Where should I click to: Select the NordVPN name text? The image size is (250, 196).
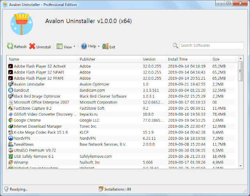coord(22,138)
